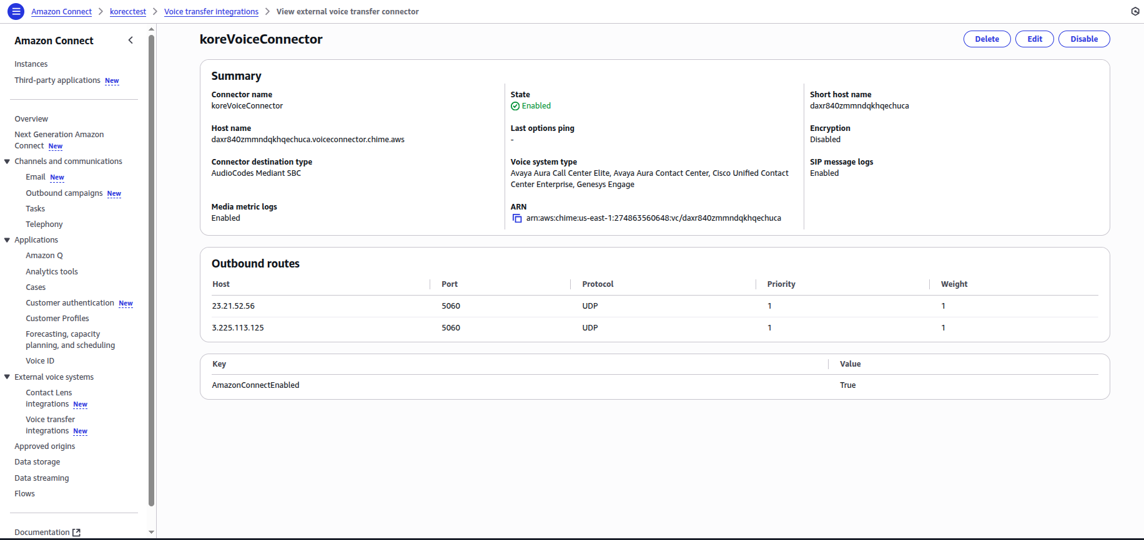Click the AudioCodes Mediant SBC value
The height and width of the screenshot is (540, 1144).
tap(256, 173)
